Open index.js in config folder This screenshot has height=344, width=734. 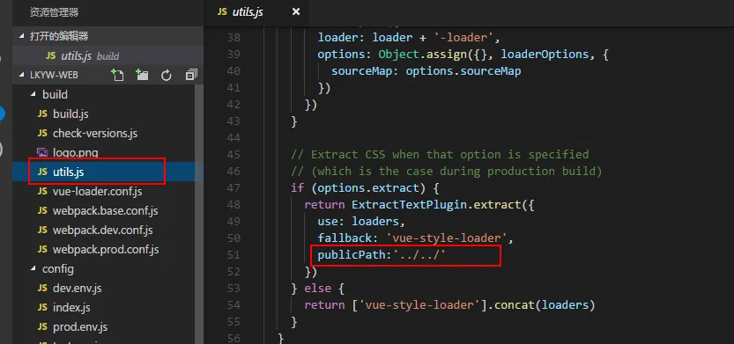71,308
